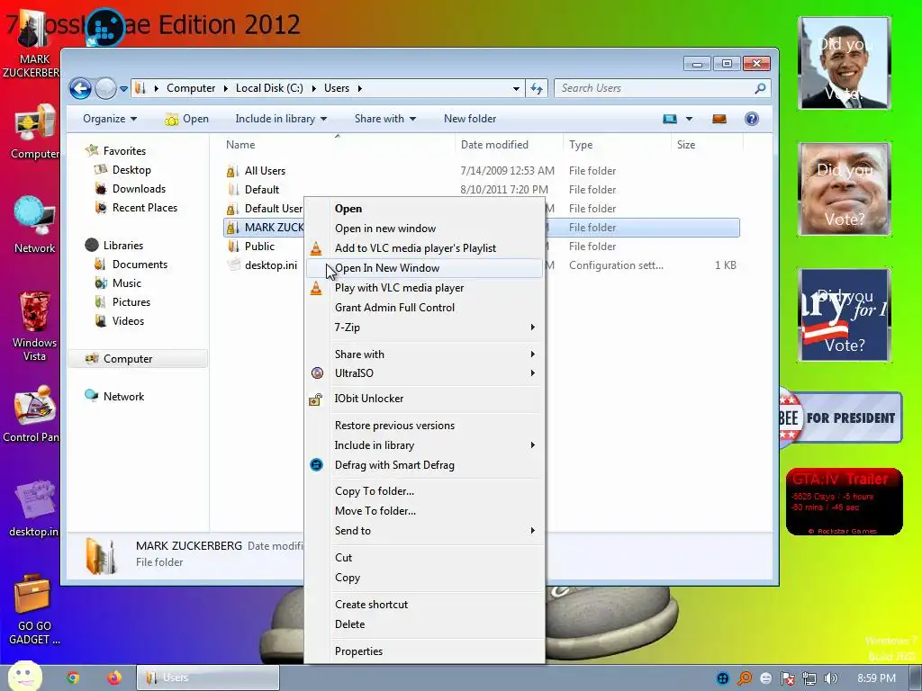Select the desktop.ini file in list
922x691 pixels.
[270, 265]
